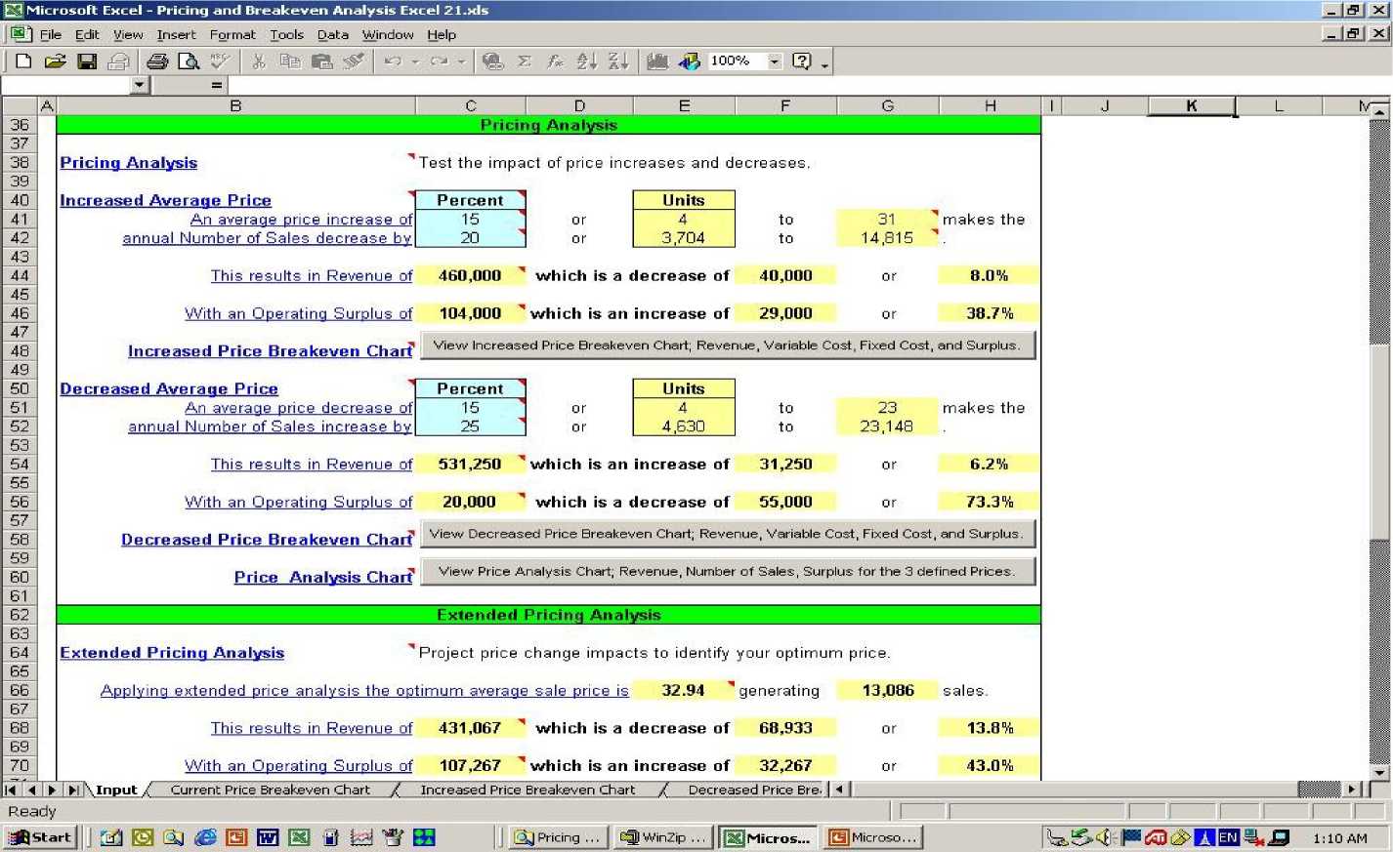Toggle the Drawing toolbar icon

pyautogui.click(x=689, y=61)
